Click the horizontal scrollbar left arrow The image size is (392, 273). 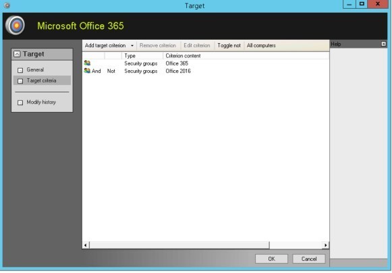coord(86,245)
